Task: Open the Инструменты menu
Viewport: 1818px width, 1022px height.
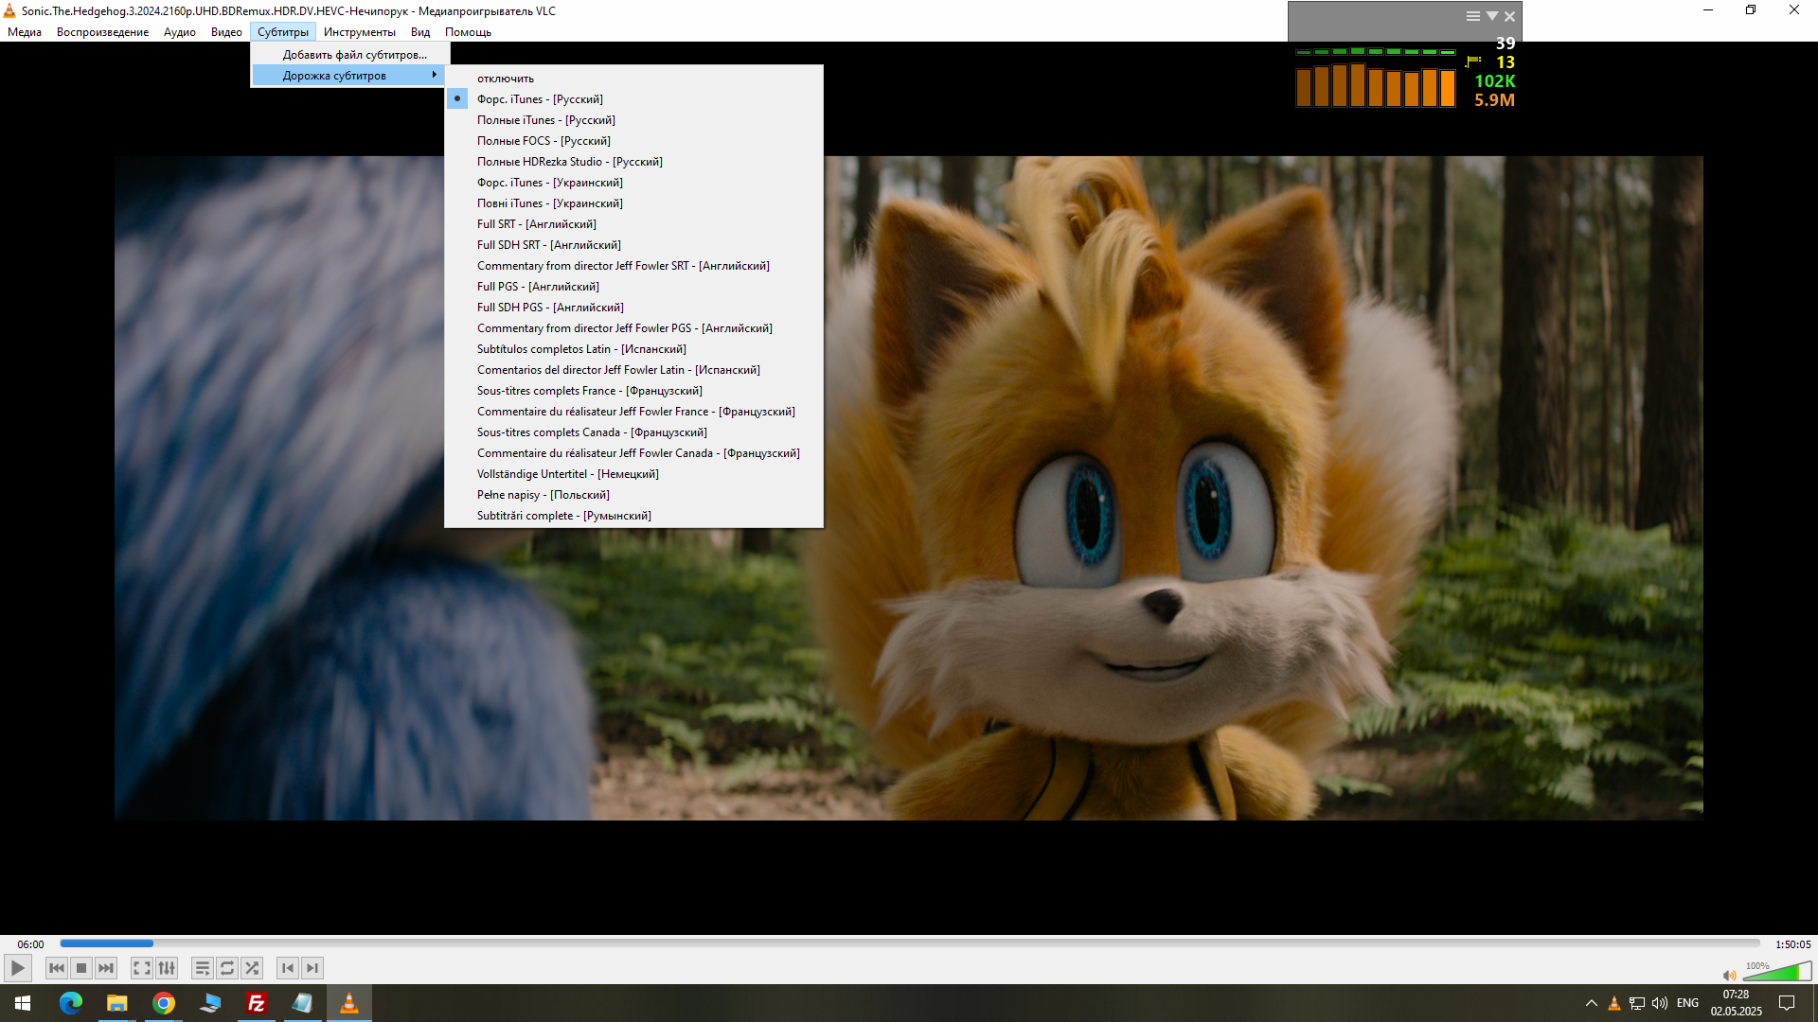Action: [x=359, y=32]
